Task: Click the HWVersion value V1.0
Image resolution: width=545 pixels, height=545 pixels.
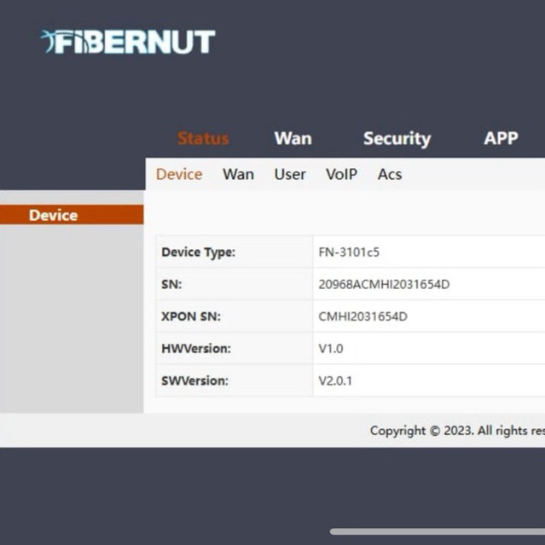Action: coord(331,349)
